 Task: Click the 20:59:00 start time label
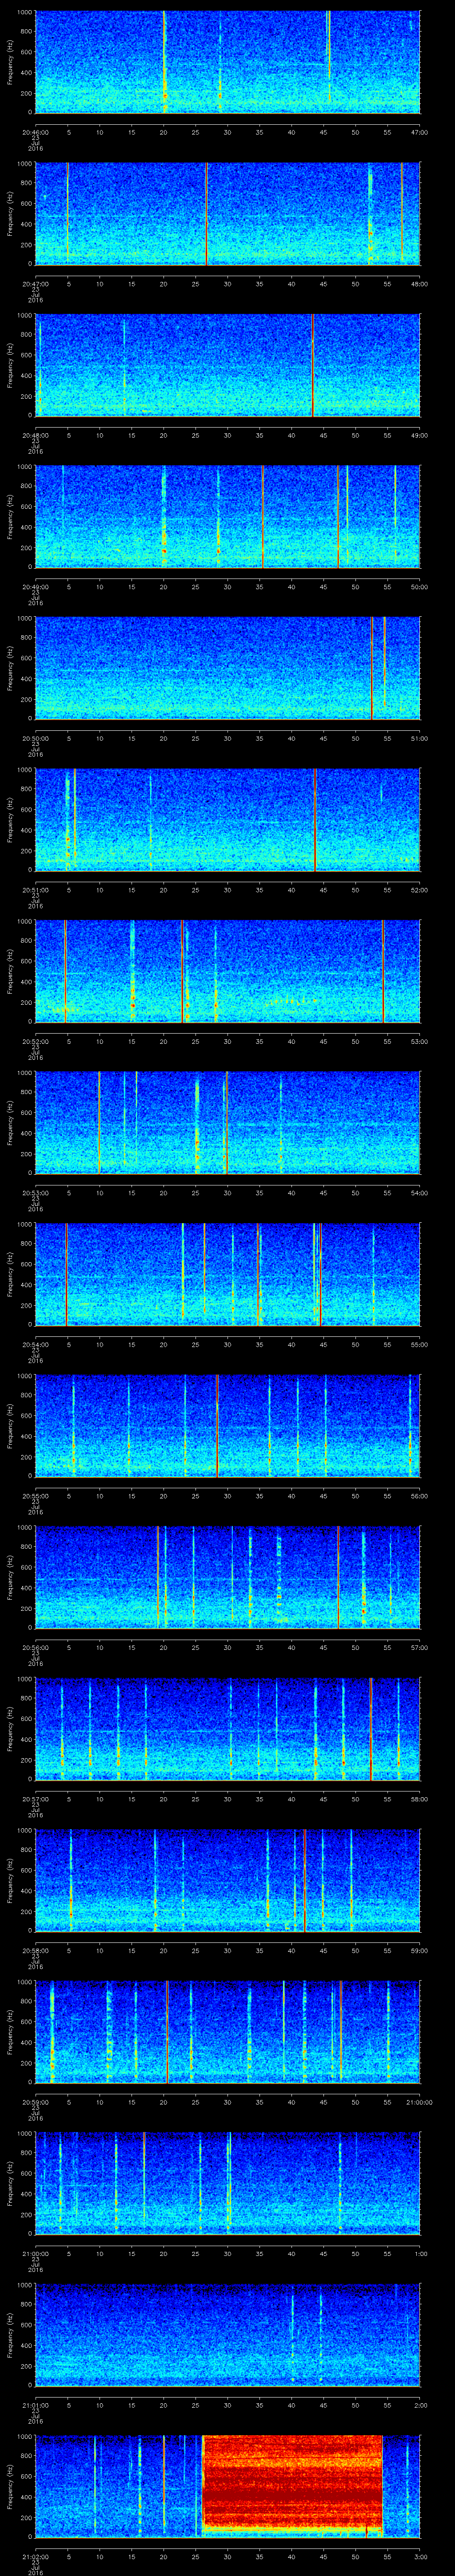tap(35, 2102)
